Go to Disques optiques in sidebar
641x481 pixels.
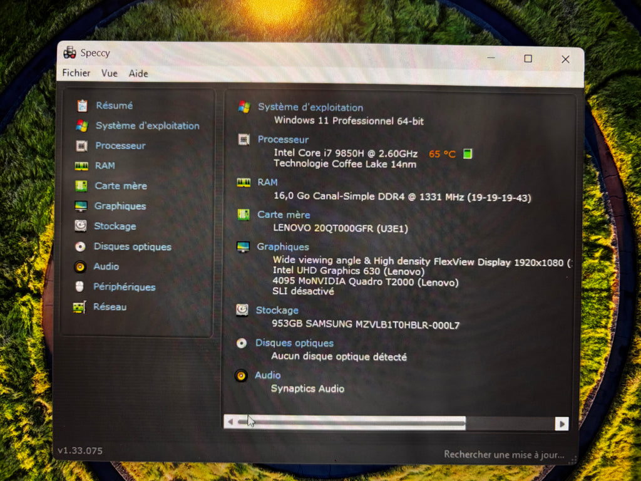[133, 247]
